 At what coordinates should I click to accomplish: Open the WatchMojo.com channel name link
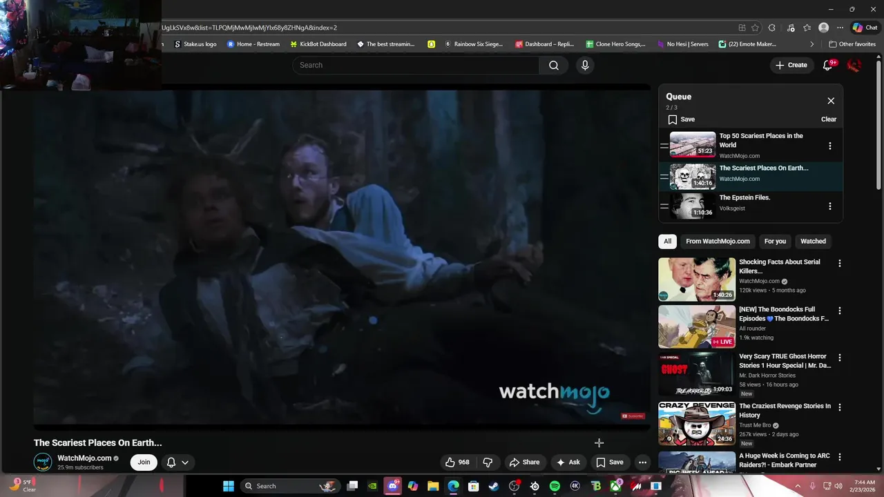pyautogui.click(x=84, y=458)
